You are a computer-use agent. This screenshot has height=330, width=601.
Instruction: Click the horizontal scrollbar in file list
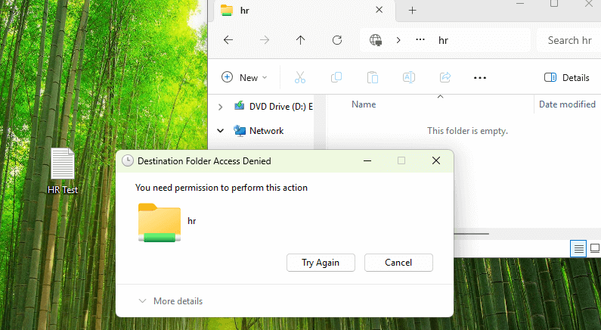[471, 233]
